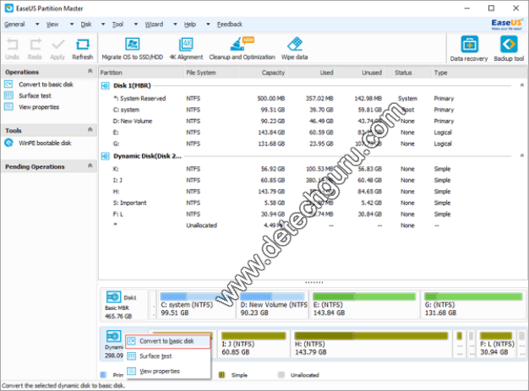
Task: Sort by Capacity column header
Action: tap(263, 73)
